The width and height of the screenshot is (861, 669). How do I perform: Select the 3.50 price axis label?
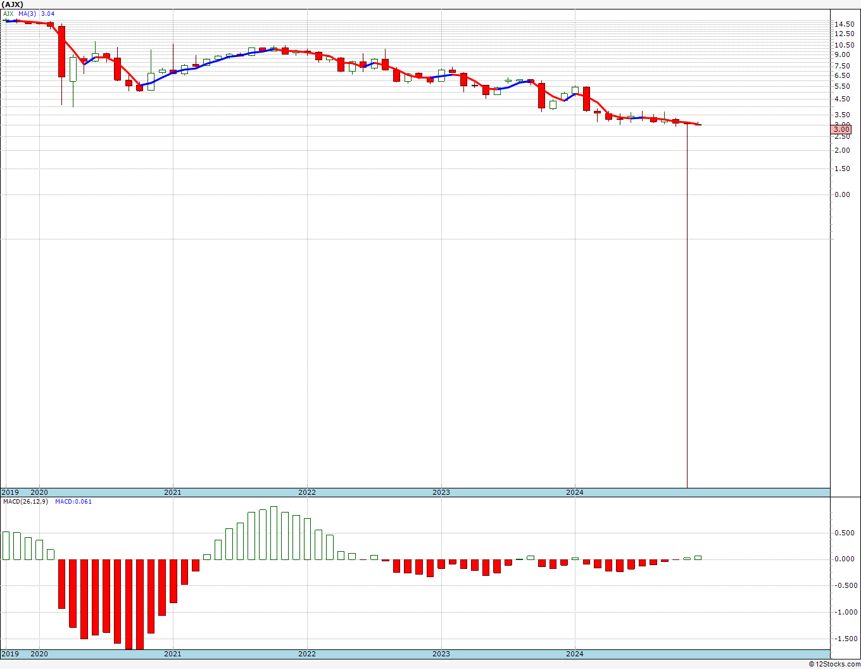coord(843,115)
